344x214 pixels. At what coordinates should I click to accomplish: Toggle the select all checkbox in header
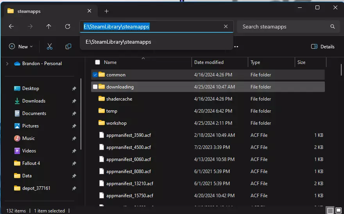click(x=97, y=62)
